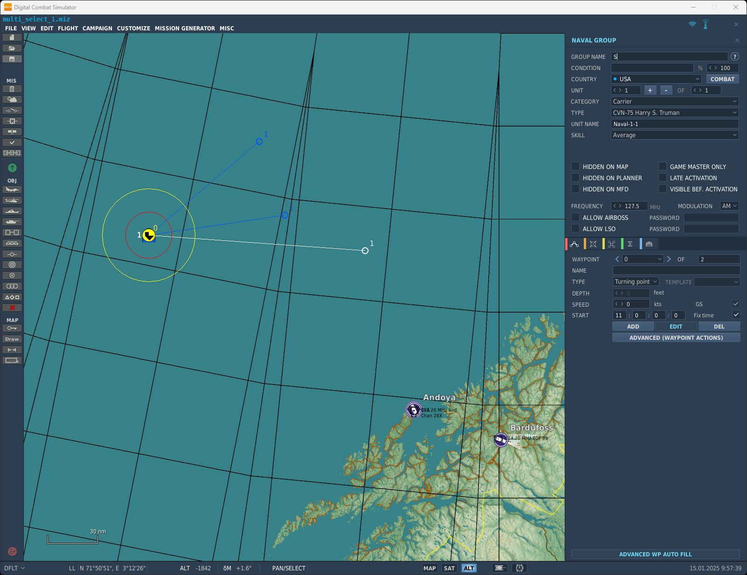Enable ALLOW AIRBOSS checkbox

click(575, 217)
